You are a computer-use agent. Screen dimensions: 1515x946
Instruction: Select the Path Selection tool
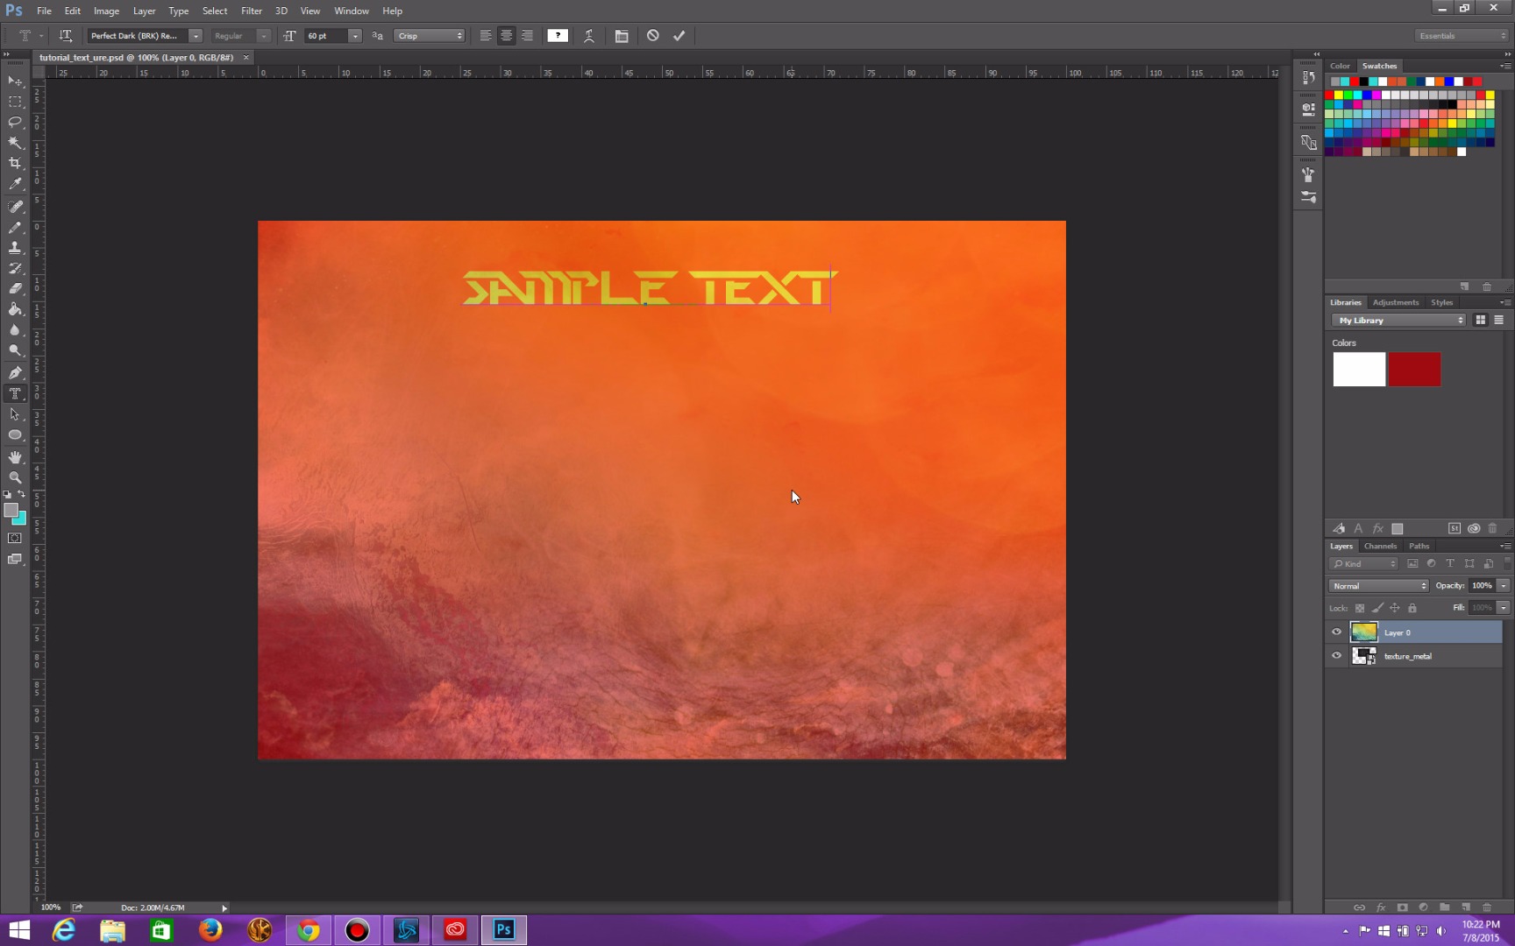tap(15, 414)
